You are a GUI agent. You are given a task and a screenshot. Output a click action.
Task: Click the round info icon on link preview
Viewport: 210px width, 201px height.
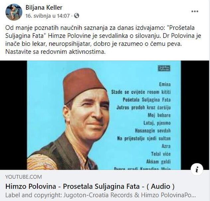point(197,169)
